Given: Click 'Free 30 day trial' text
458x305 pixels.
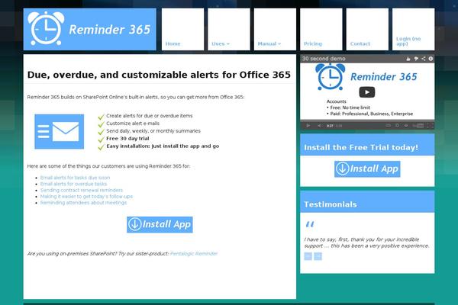Looking at the screenshot, I should tap(127, 138).
